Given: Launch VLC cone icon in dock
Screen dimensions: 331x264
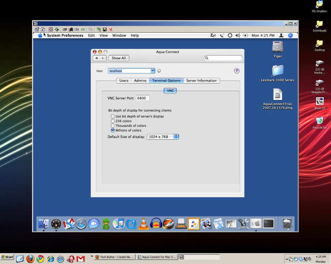Looking at the screenshot, I should pos(144,224).
